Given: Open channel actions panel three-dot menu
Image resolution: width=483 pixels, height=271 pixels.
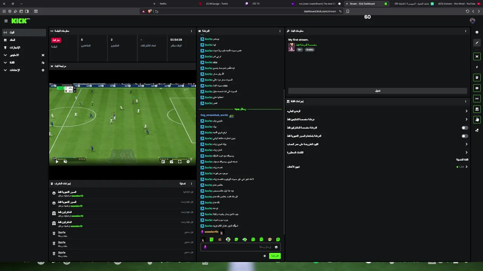Looking at the screenshot, I should (x=466, y=101).
